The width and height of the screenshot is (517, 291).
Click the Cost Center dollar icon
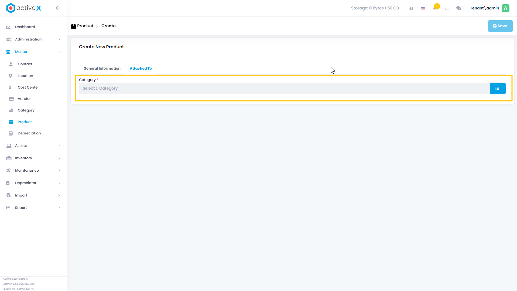pyautogui.click(x=10, y=87)
